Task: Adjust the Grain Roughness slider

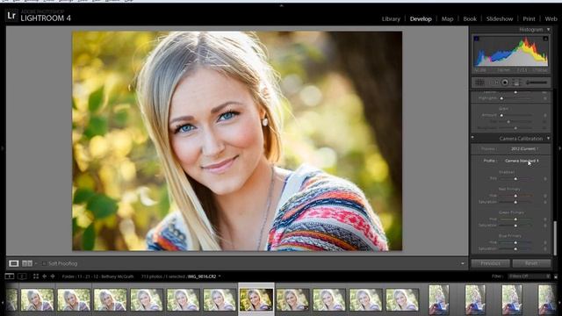Action: point(516,128)
